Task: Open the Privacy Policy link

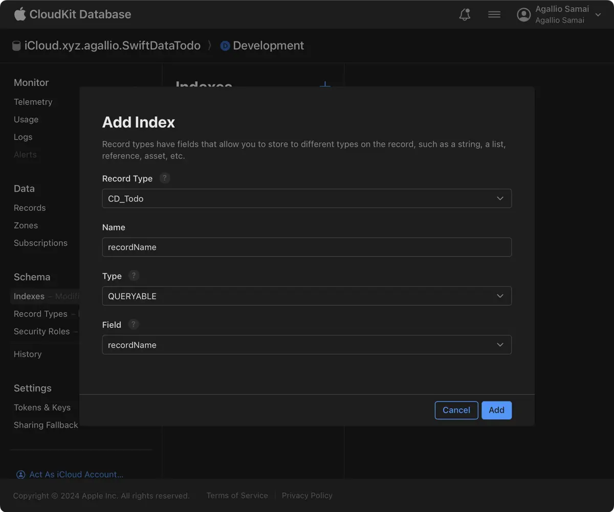Action: point(307,496)
